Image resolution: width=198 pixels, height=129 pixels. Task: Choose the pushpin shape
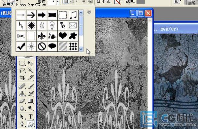click(63, 25)
